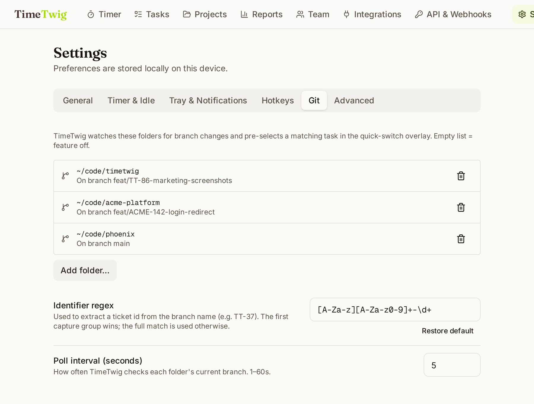Click the Integrations plug icon
The width and height of the screenshot is (534, 404).
346,14
